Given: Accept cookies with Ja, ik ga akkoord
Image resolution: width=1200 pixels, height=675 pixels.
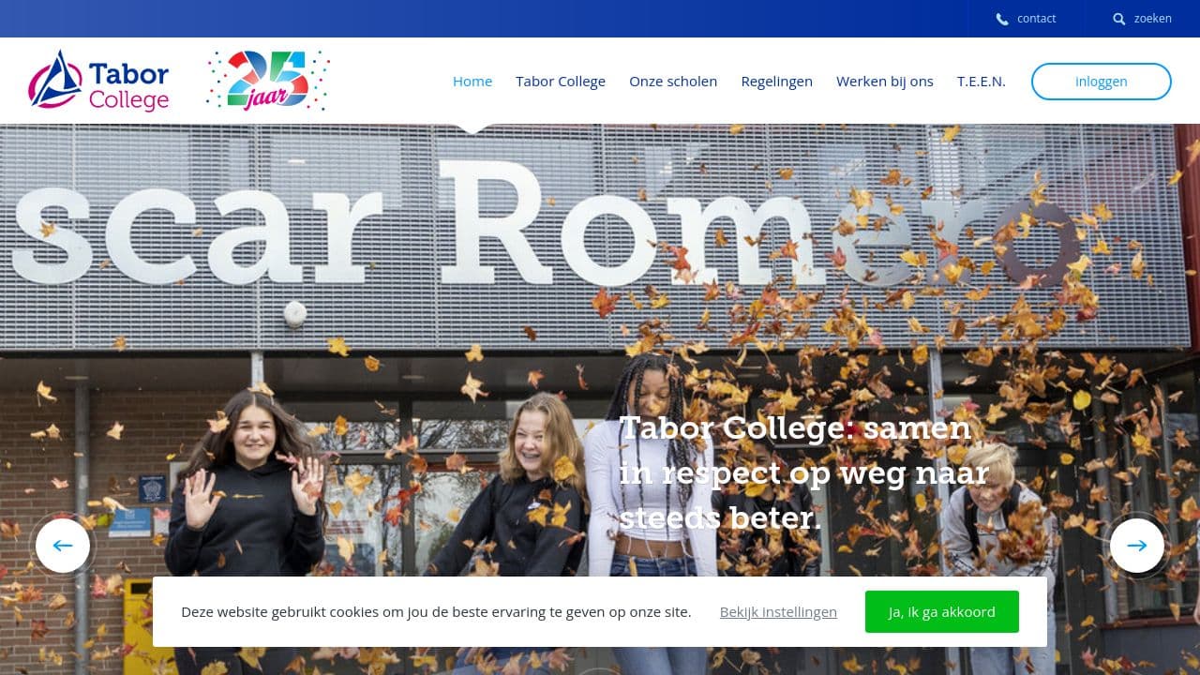Looking at the screenshot, I should (942, 611).
